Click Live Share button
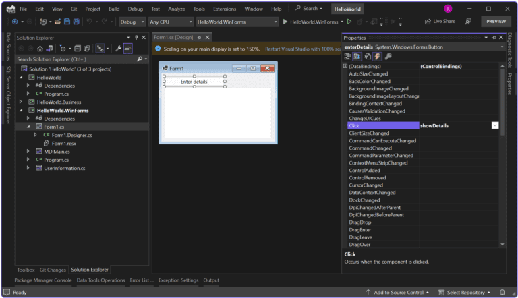The image size is (518, 298). pos(440,21)
